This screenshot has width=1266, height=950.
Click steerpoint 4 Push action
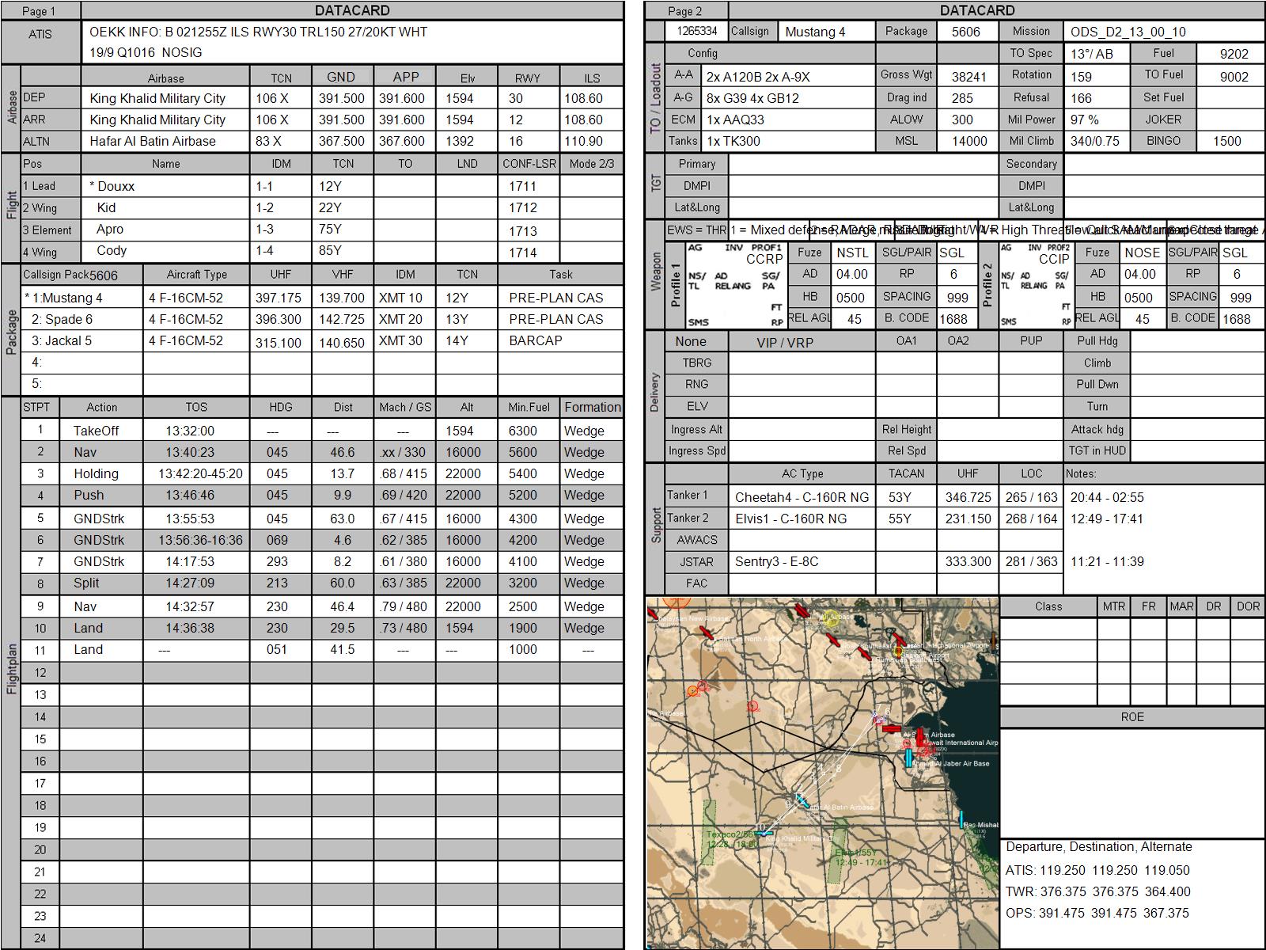click(x=89, y=495)
